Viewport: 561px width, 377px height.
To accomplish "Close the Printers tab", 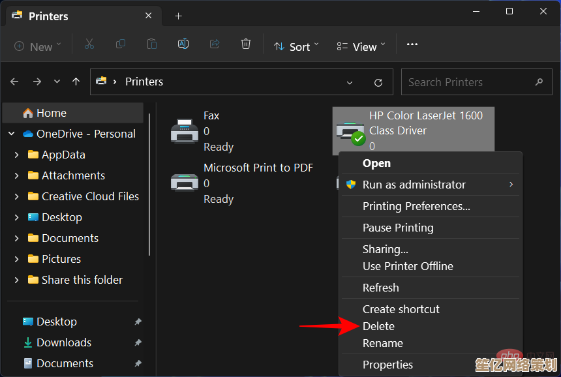I will coord(149,16).
